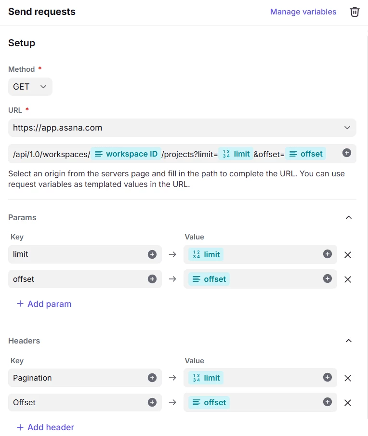Delete the Pagination header row
This screenshot has height=436, width=368.
pyautogui.click(x=348, y=378)
